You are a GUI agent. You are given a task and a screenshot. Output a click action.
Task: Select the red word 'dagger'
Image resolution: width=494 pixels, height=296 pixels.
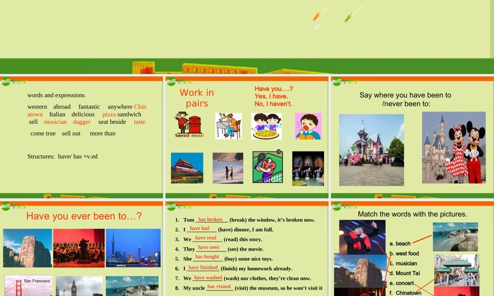point(82,122)
